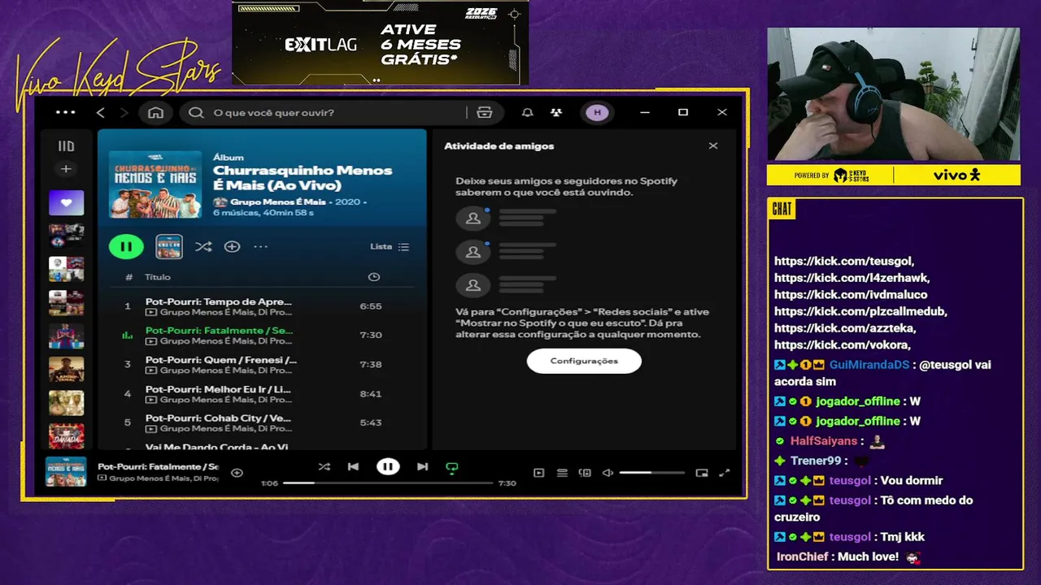Toggle shuffle in the player bar

(324, 466)
